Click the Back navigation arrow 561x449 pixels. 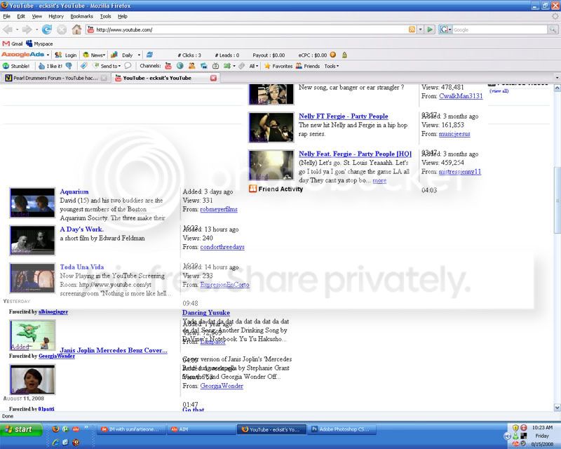coord(8,29)
